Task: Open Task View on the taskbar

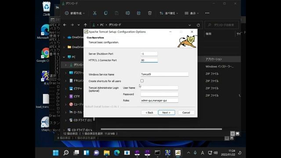Action: [x=76, y=153]
